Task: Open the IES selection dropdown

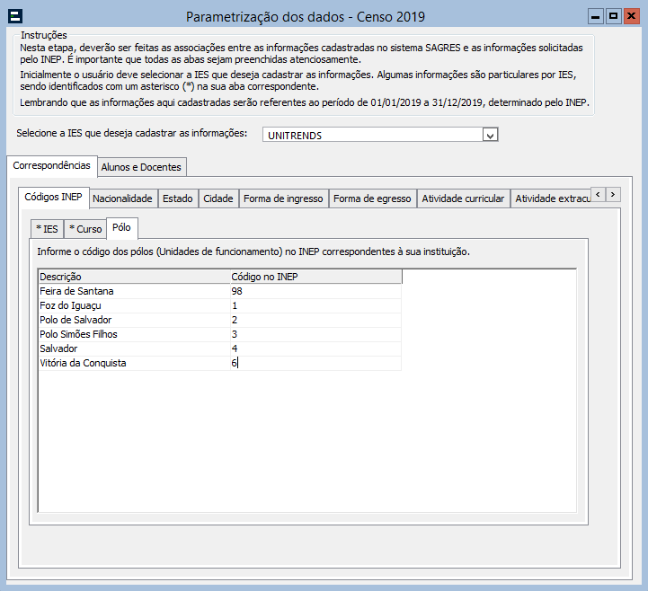Action: pyautogui.click(x=490, y=135)
